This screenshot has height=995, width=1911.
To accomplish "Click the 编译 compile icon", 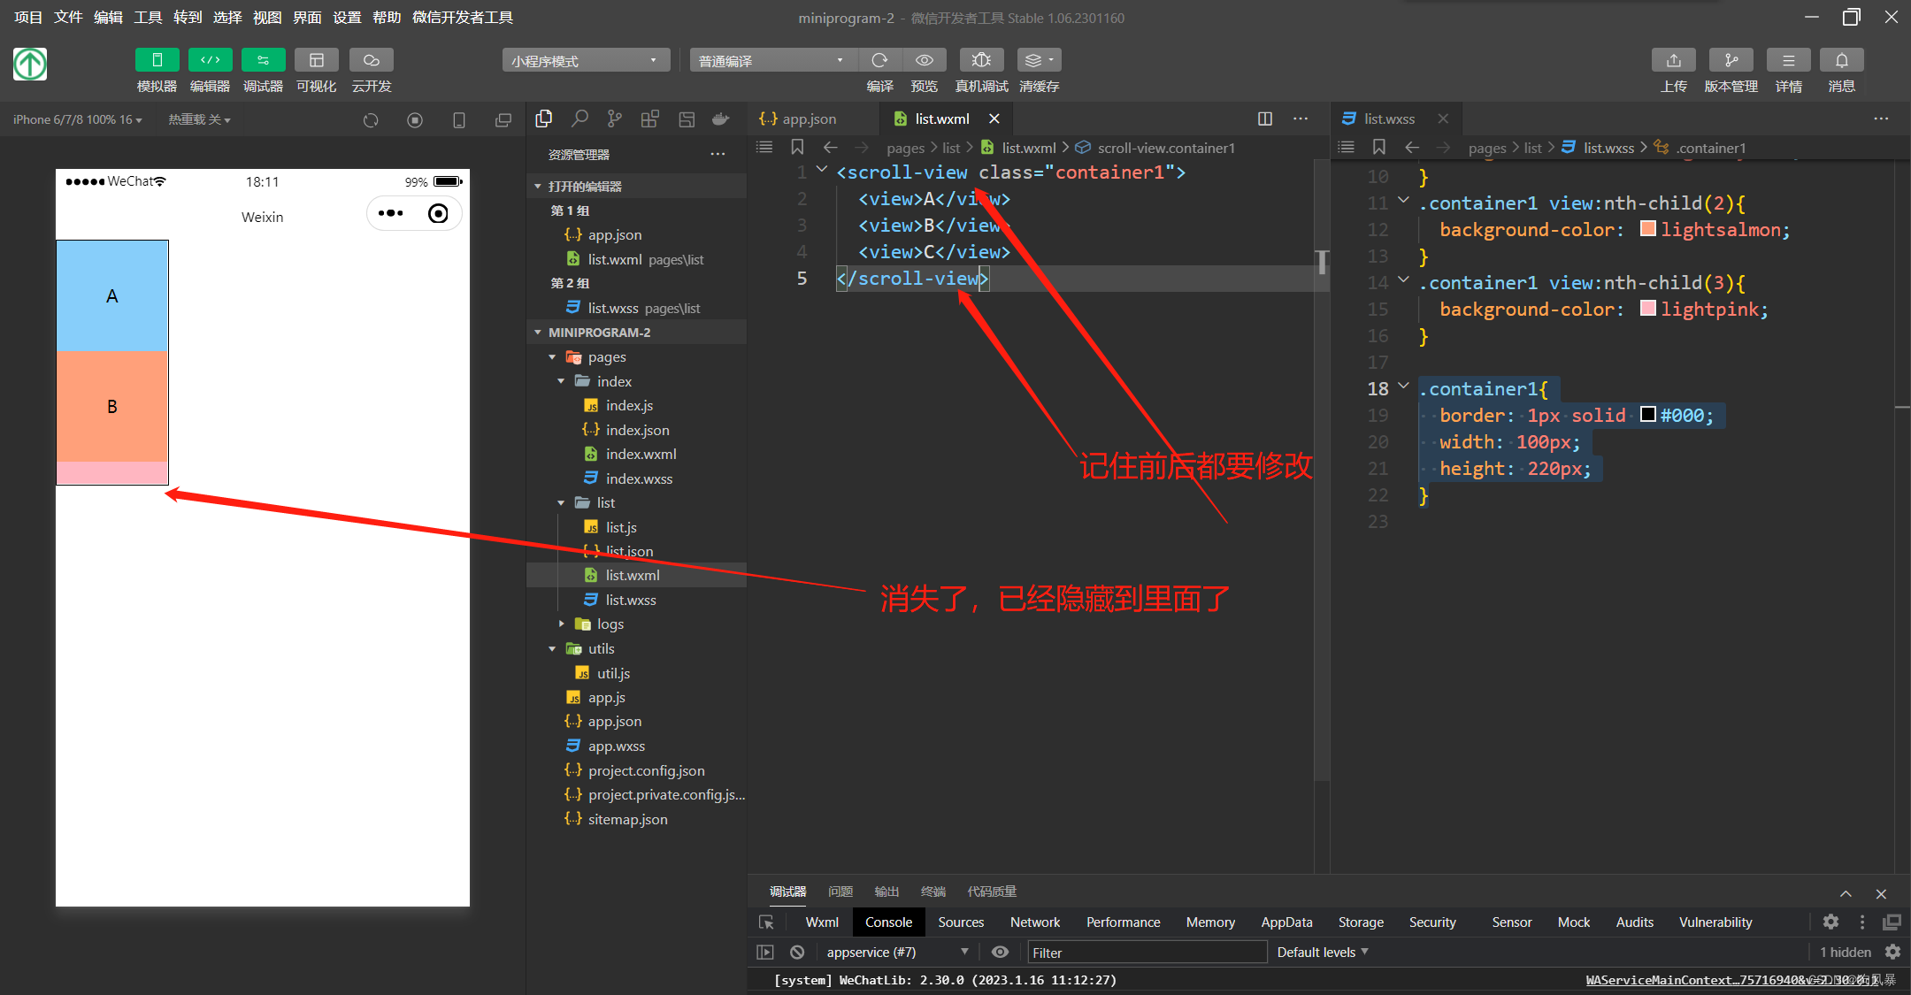I will (879, 59).
